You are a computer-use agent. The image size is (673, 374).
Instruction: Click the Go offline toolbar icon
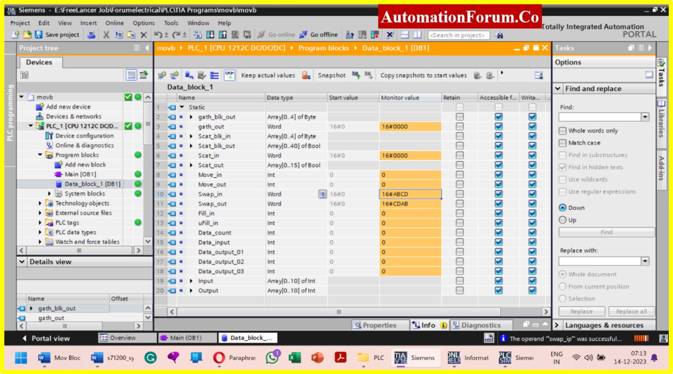[x=303, y=35]
